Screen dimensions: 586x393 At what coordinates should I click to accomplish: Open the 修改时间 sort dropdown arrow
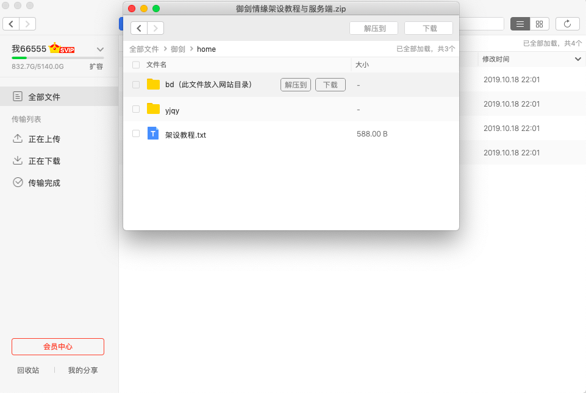pos(577,59)
